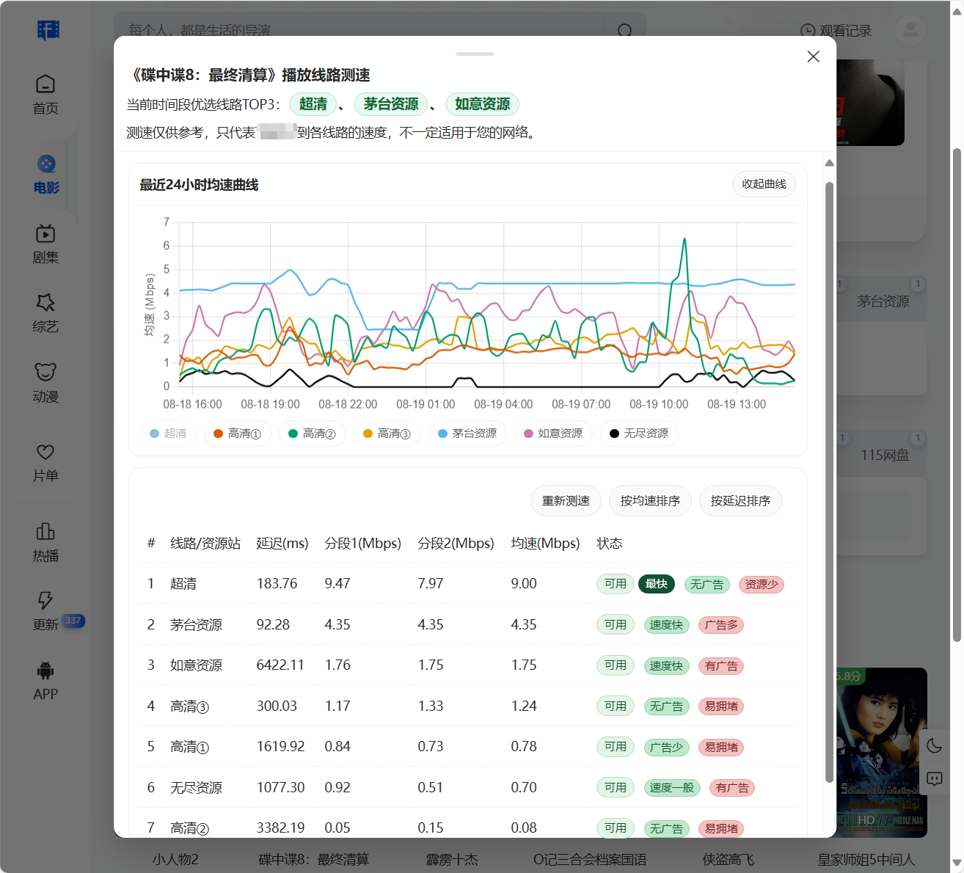Open 热播 trending chart icon
This screenshot has width=964, height=873.
pyautogui.click(x=45, y=531)
